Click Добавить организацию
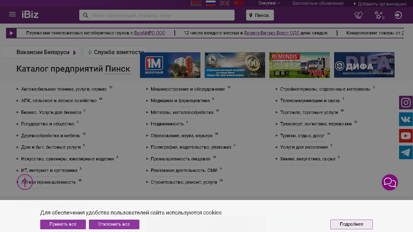 [x=380, y=4]
